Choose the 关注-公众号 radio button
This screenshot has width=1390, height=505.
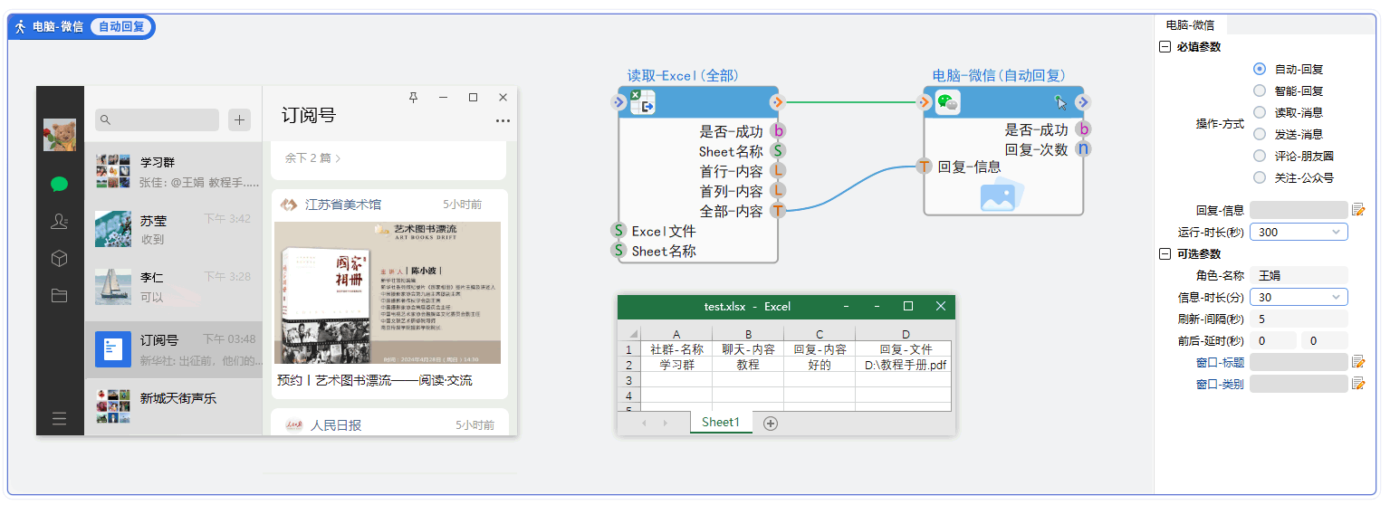pyautogui.click(x=1260, y=177)
